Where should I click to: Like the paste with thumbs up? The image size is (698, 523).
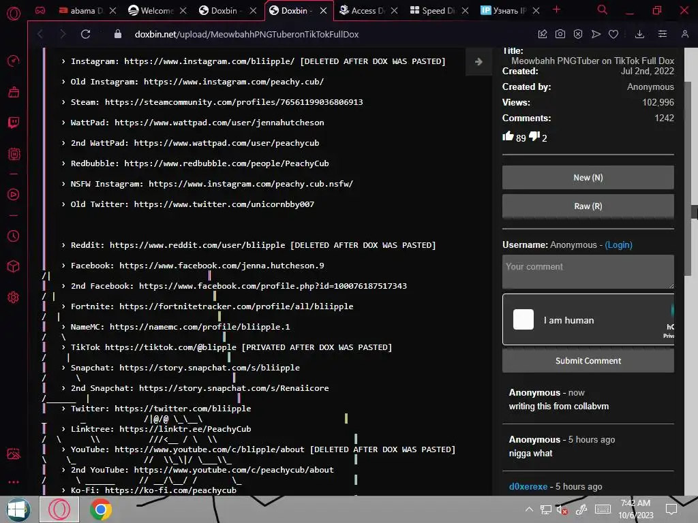(x=508, y=136)
